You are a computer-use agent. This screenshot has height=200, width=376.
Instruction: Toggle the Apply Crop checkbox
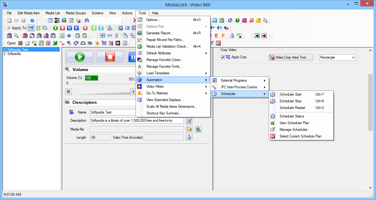[x=223, y=57]
